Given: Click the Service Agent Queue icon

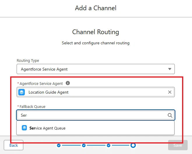Looking at the screenshot, I should tap(24, 128).
